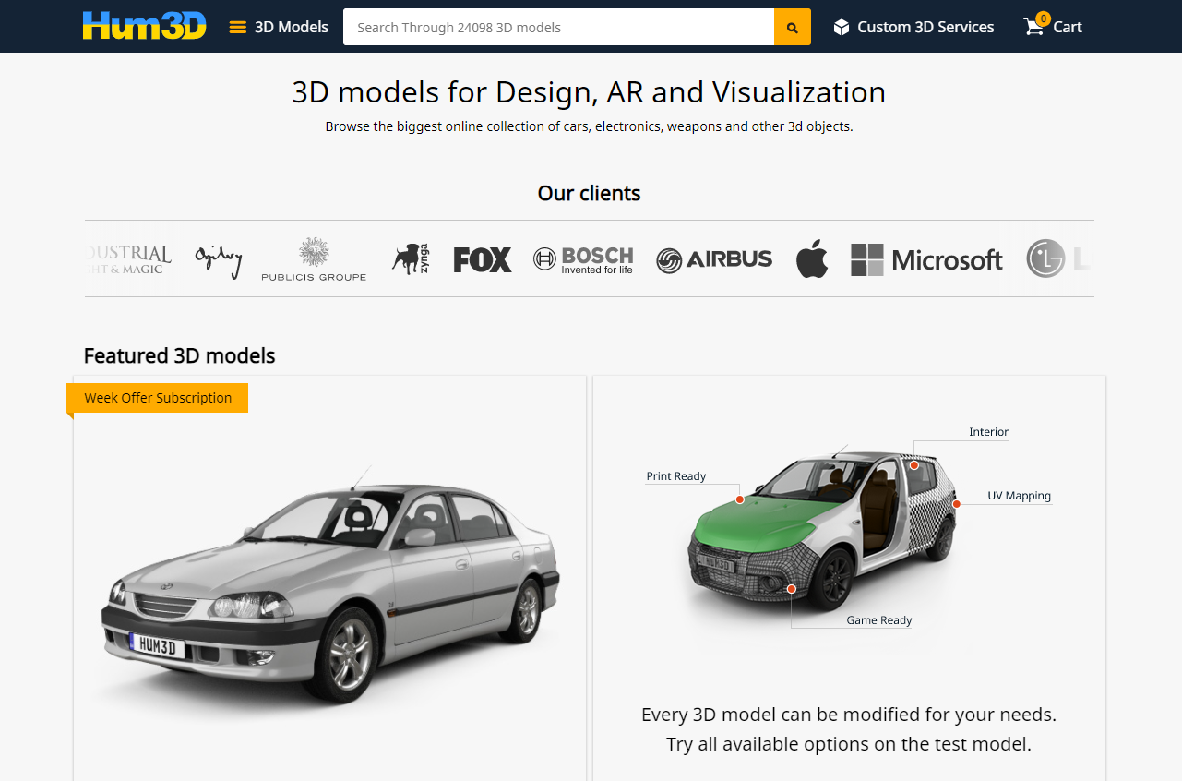The image size is (1182, 781).
Task: Open Custom 3D Services page
Action: [x=913, y=27]
